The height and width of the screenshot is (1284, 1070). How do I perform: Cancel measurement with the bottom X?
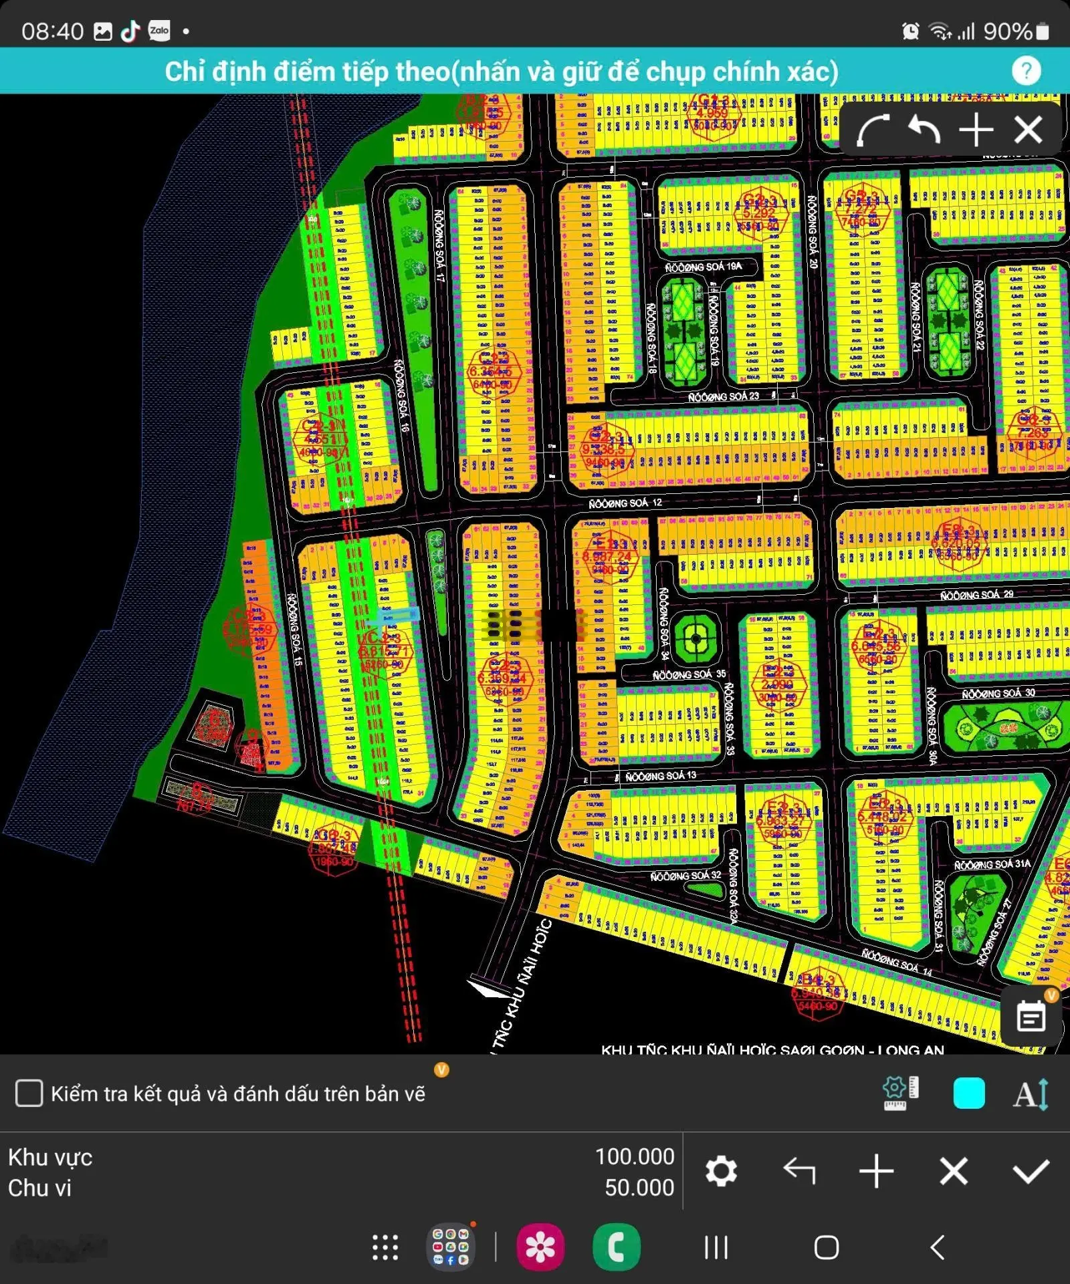tap(953, 1171)
